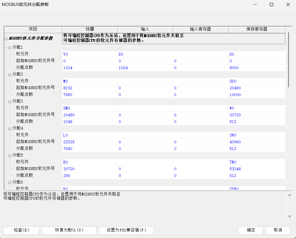
Task: Select 分配3 coil start number 20480
Action: coord(89,115)
